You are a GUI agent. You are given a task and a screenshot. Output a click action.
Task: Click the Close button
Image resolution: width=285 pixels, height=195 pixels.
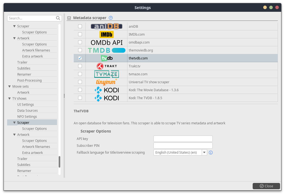266,186
